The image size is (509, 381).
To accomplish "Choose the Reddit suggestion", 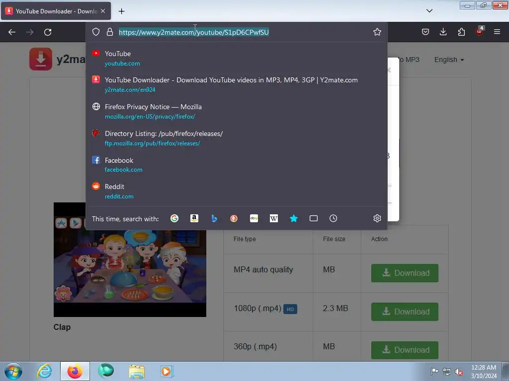I will 236,191.
